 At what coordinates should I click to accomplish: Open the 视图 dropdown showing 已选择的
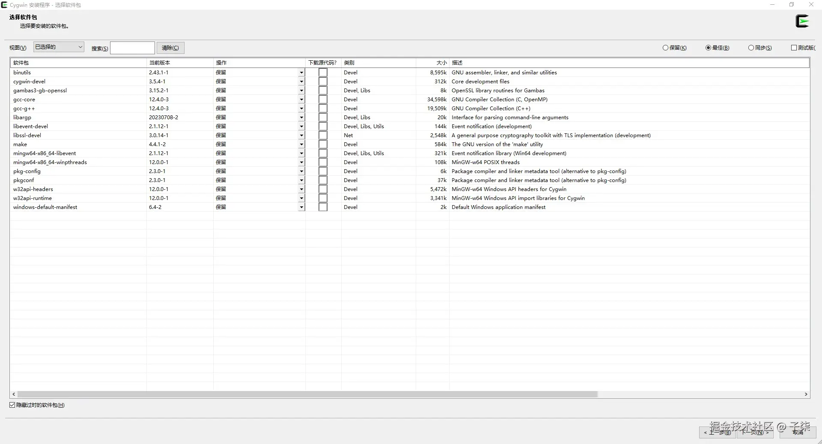click(59, 47)
